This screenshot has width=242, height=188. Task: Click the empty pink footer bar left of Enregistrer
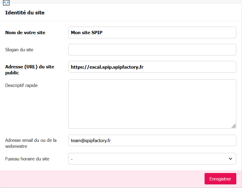(102, 179)
